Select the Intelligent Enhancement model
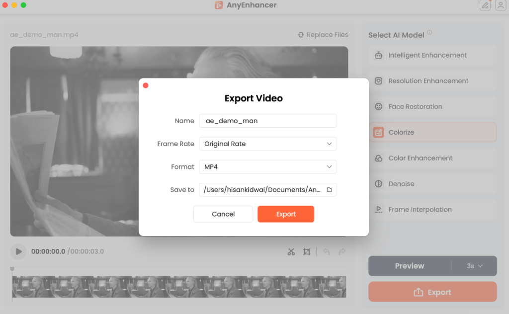This screenshot has height=314, width=509. 432,55
